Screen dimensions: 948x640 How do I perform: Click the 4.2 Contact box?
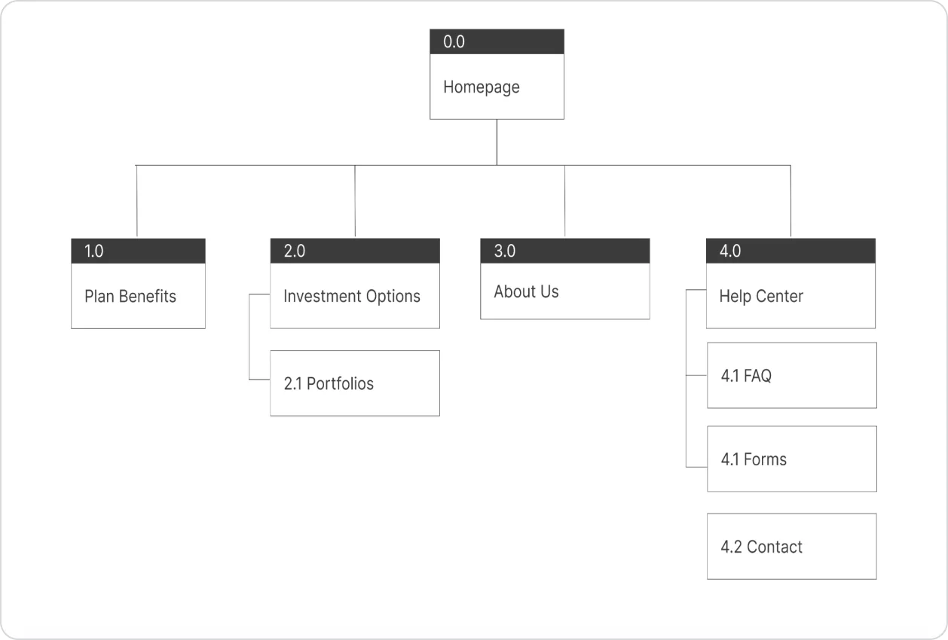click(791, 547)
